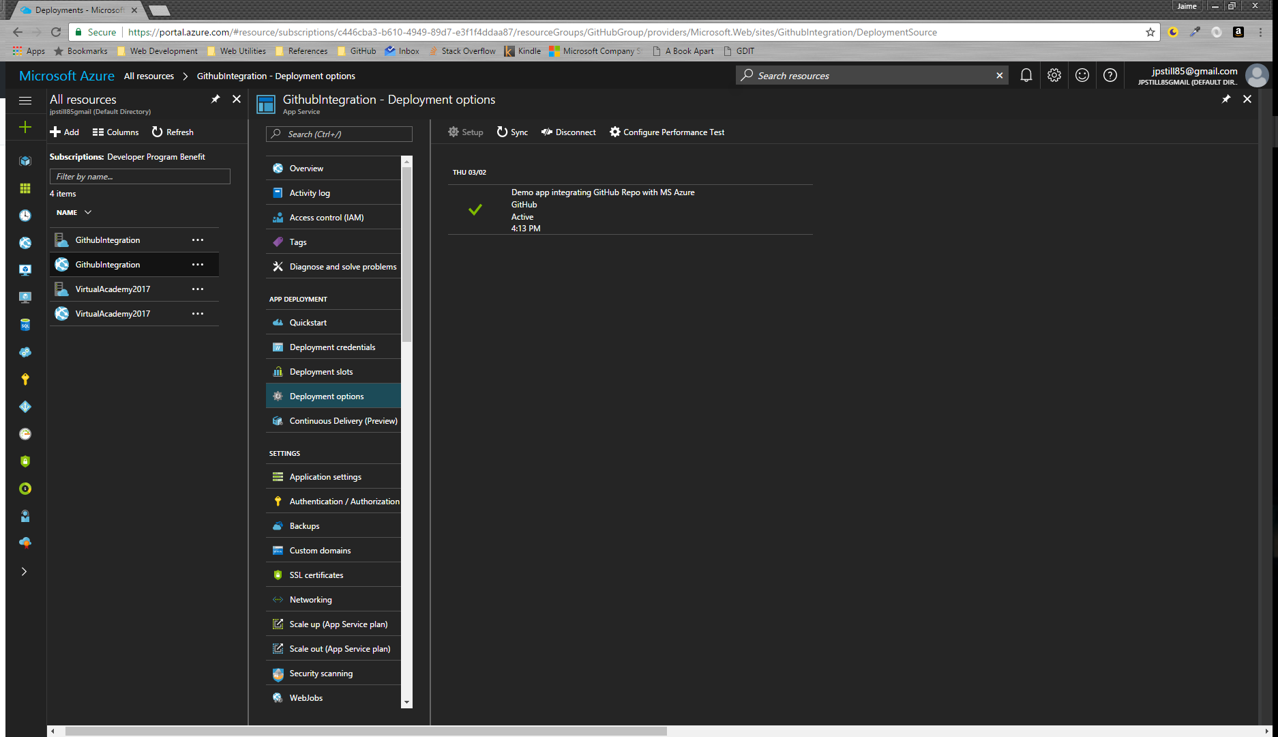Screen dimensions: 1278x737
Task: Click the Filter by name input field
Action: click(140, 177)
